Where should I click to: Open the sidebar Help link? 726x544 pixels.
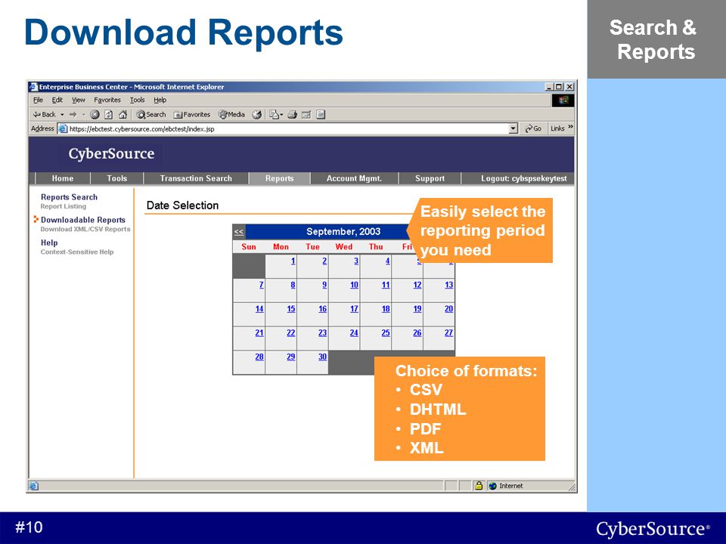[x=49, y=243]
